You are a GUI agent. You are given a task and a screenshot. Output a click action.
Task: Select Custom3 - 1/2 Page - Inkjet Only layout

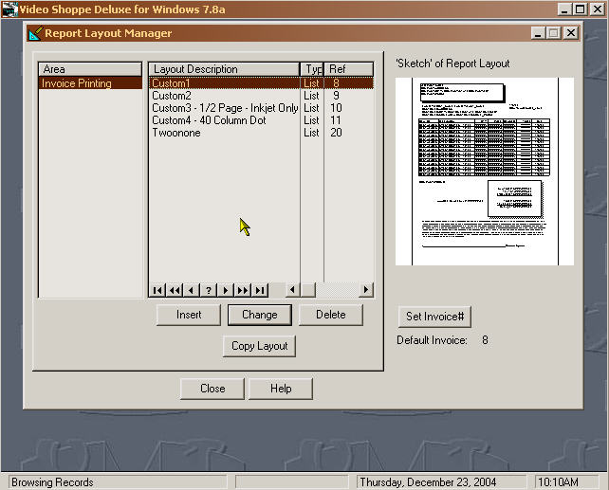pos(225,108)
